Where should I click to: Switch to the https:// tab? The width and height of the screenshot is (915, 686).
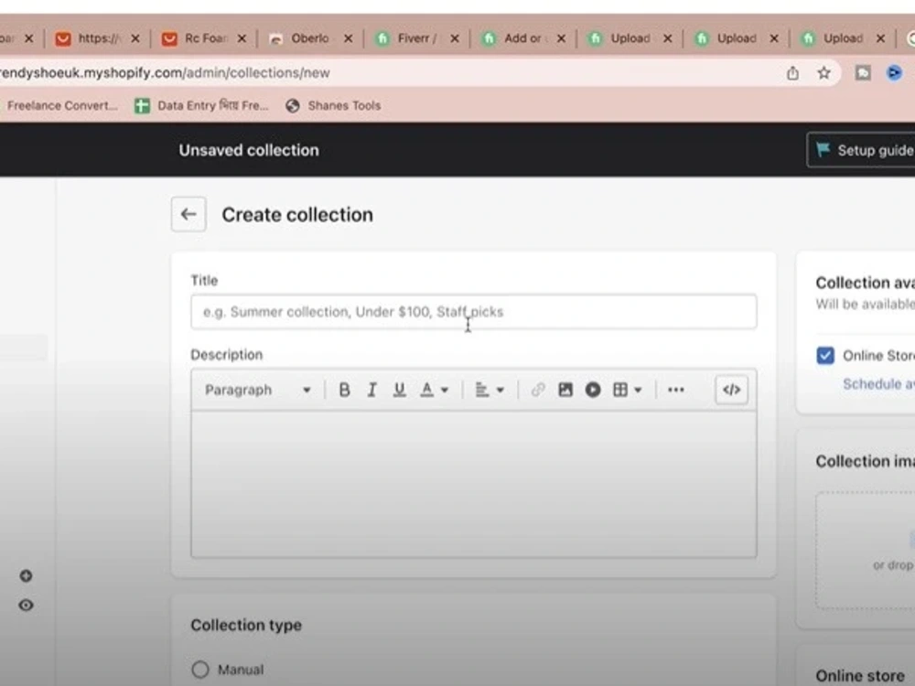(99, 38)
